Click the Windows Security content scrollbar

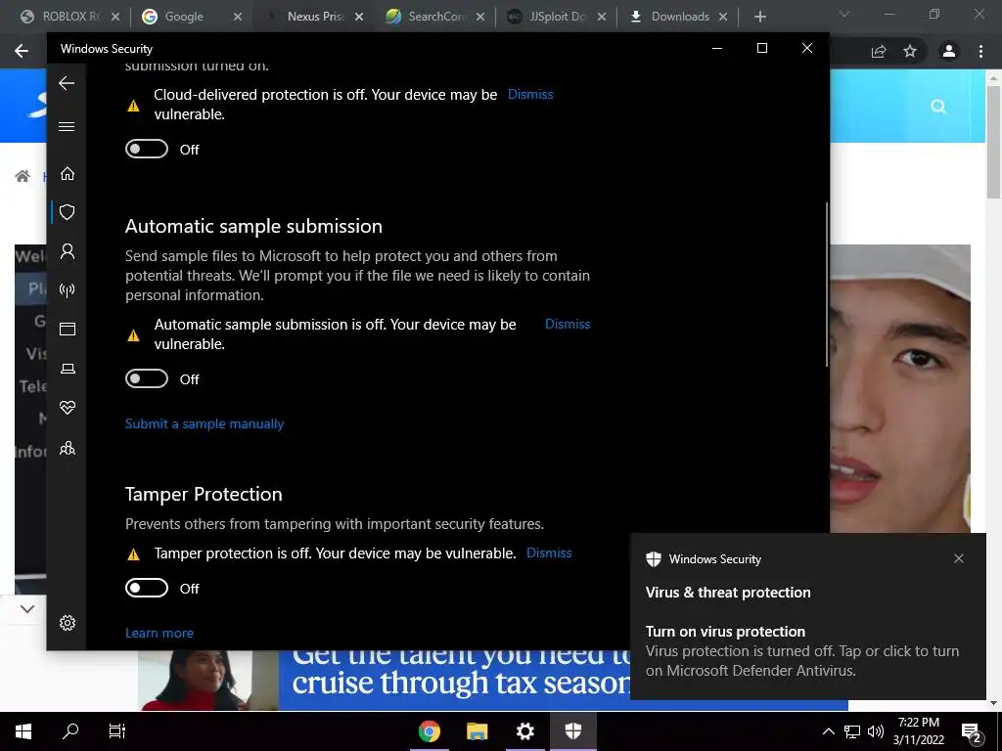(x=826, y=285)
